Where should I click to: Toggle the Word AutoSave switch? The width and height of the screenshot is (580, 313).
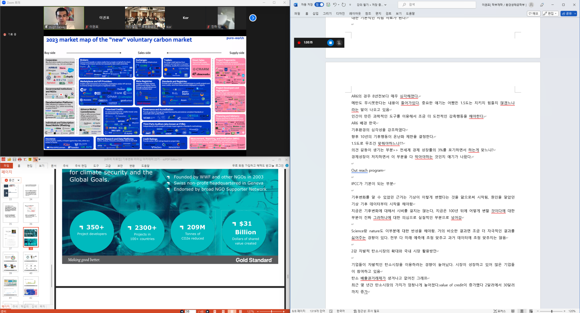coord(319,5)
